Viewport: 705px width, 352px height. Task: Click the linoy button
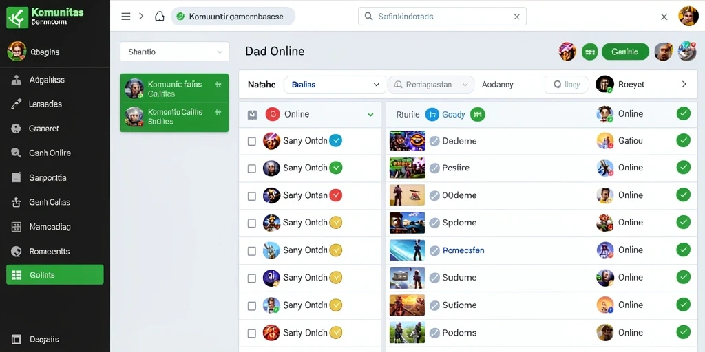pos(567,85)
